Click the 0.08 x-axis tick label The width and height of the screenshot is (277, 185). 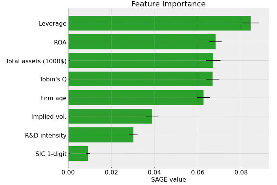[x=241, y=172]
